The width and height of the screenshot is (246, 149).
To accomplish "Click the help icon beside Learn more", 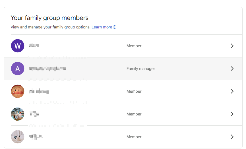I will 115,27.
